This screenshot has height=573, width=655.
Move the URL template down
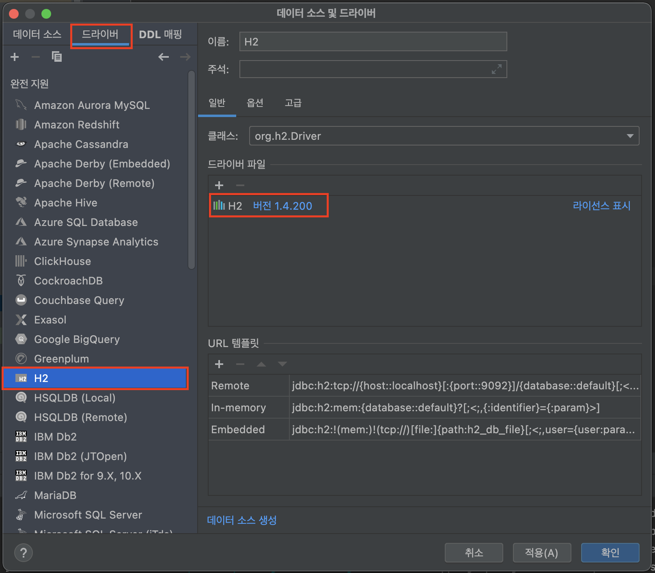point(282,364)
